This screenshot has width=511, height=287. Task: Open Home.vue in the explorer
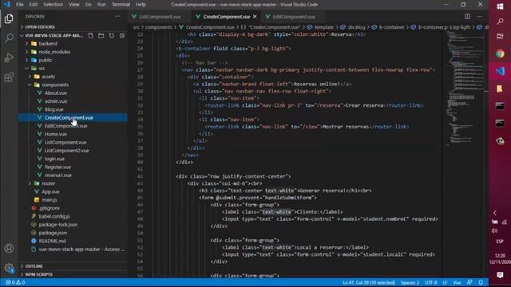click(55, 134)
